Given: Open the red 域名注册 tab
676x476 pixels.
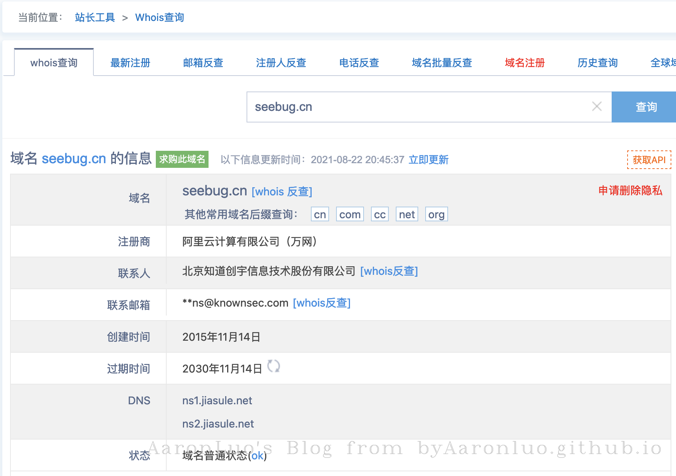Looking at the screenshot, I should point(525,63).
